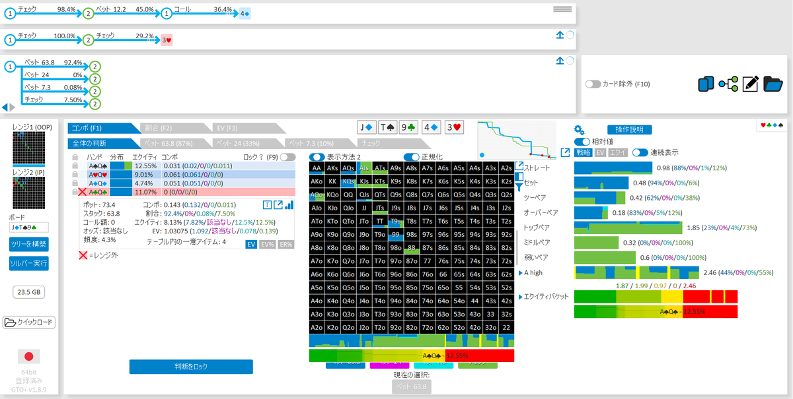This screenshot has width=793, height=399.
Task: Expand the チェック 7.50% branch node
Action: (95, 104)
